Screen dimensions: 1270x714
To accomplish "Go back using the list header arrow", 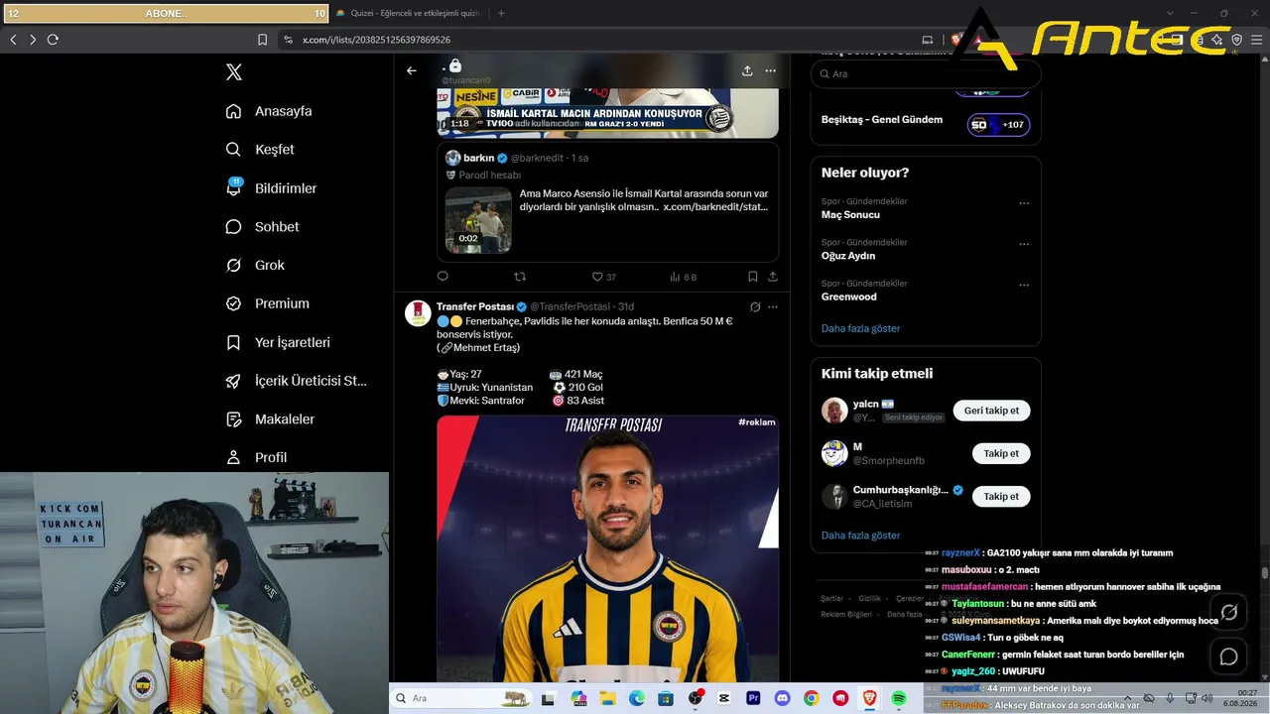I will pyautogui.click(x=412, y=70).
